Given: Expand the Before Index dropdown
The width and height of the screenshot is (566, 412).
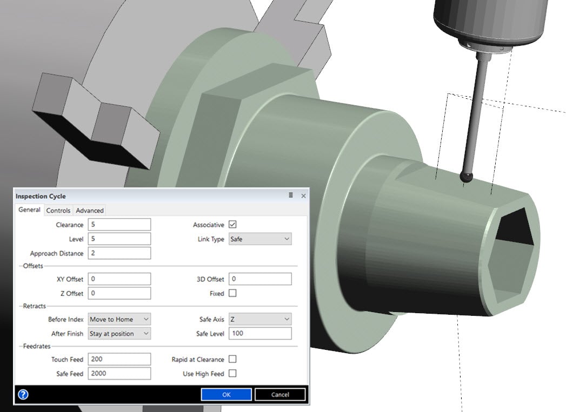Looking at the screenshot, I should (x=119, y=319).
